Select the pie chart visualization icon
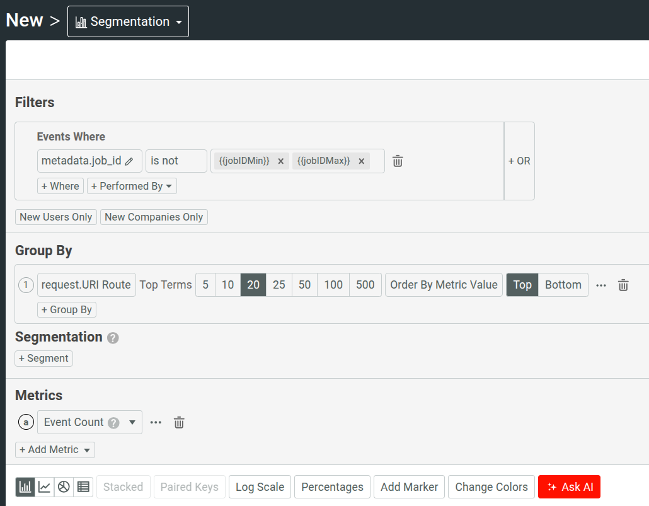The width and height of the screenshot is (649, 506). pos(63,486)
